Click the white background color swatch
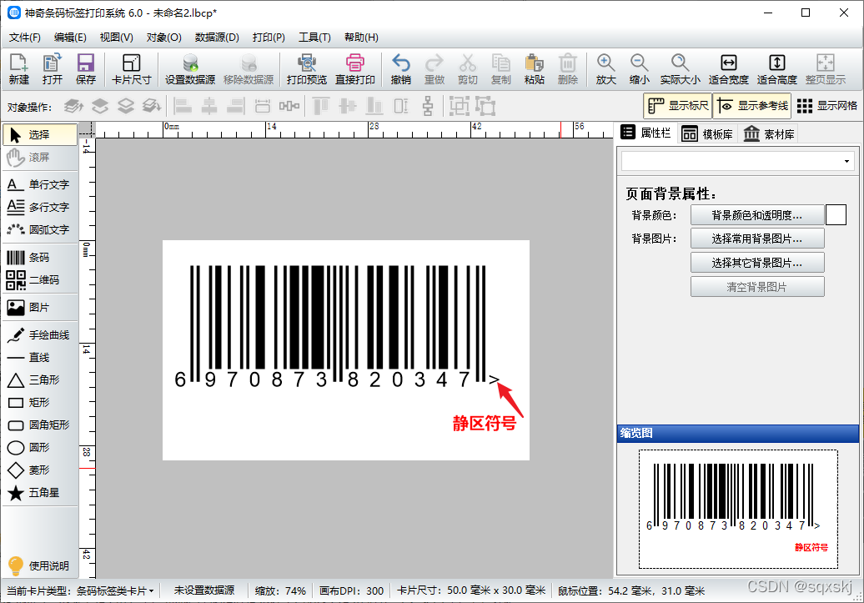Image resolution: width=864 pixels, height=603 pixels. 836,215
